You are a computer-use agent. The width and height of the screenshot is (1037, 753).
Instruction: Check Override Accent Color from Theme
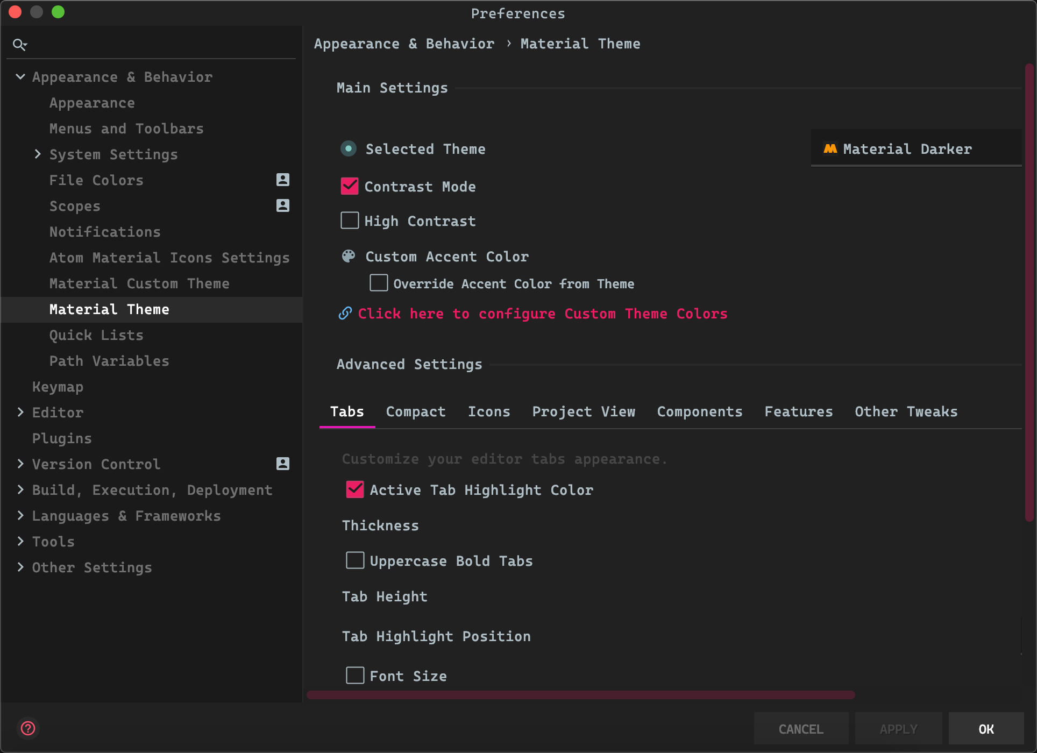[x=379, y=283]
